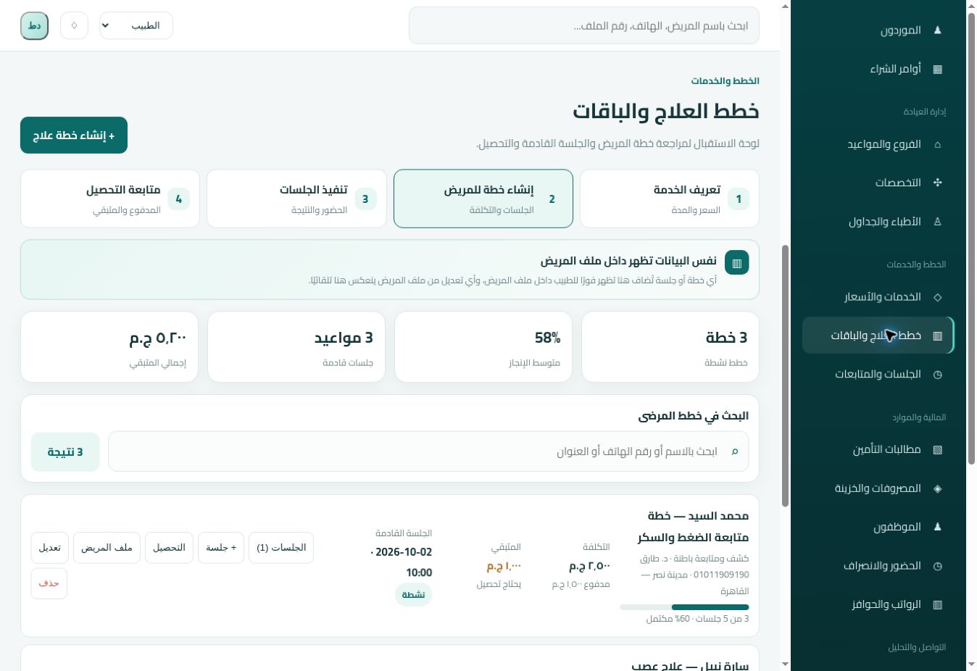The image size is (977, 671).
Task: Go to step 4 متابعة التحصيل
Action: (x=110, y=199)
